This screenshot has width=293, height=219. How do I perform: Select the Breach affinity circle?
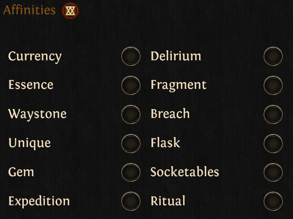click(273, 114)
